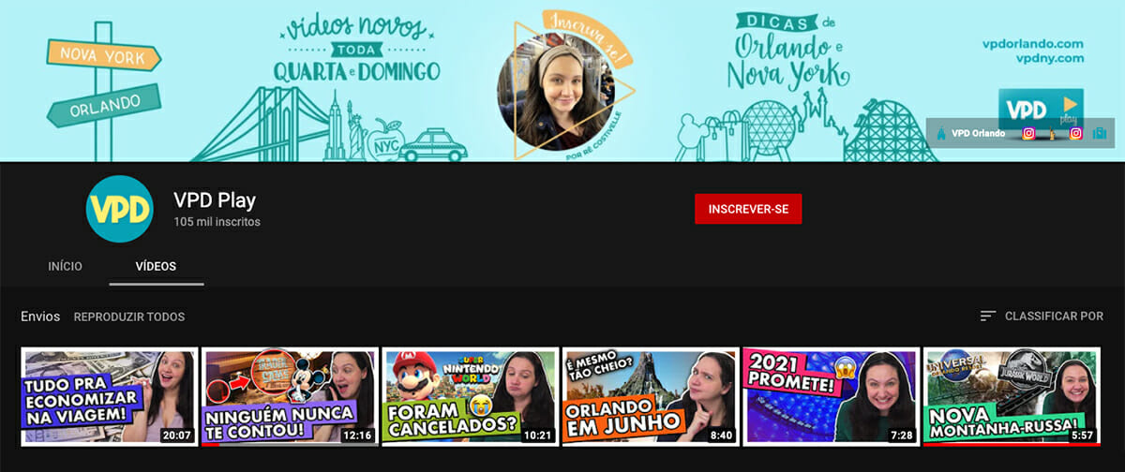Select the Vídeos tab
1125x472 pixels.
coord(156,267)
